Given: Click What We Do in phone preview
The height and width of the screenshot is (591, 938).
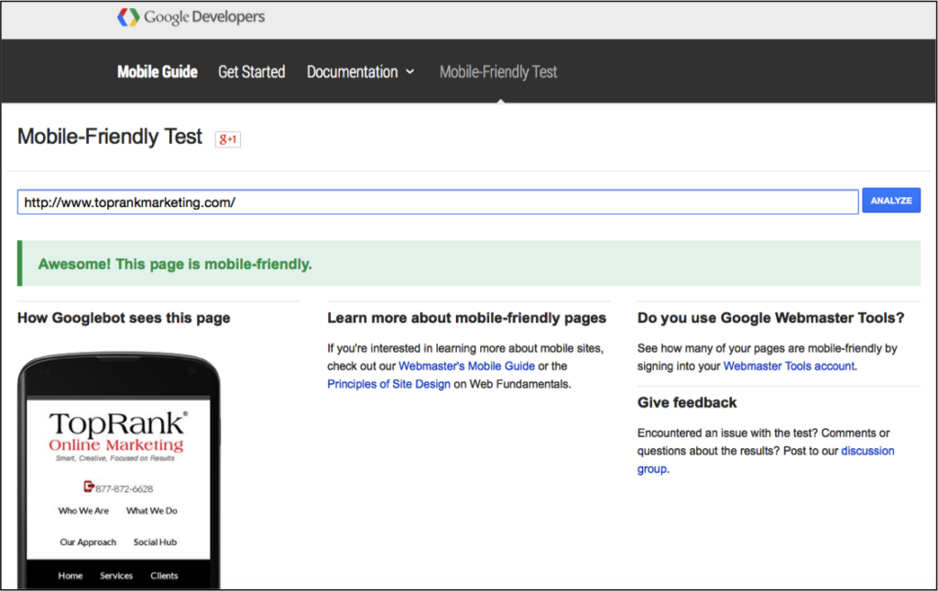Looking at the screenshot, I should [x=152, y=511].
